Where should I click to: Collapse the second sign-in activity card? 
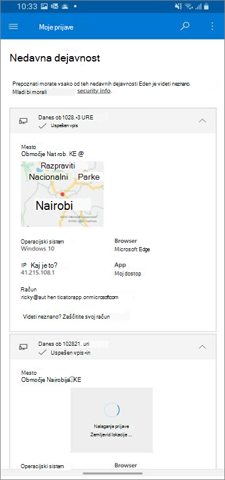[203, 347]
